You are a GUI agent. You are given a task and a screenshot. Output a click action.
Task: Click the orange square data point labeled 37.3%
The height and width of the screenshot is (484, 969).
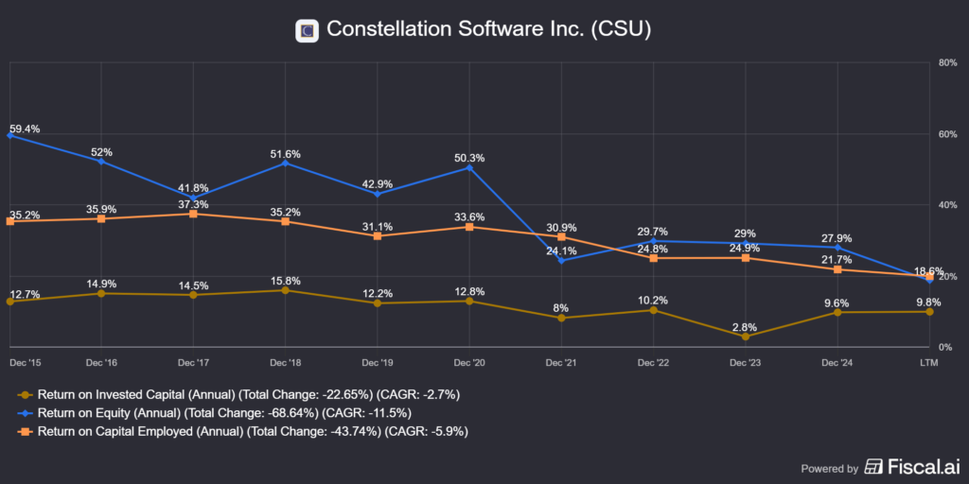point(193,214)
